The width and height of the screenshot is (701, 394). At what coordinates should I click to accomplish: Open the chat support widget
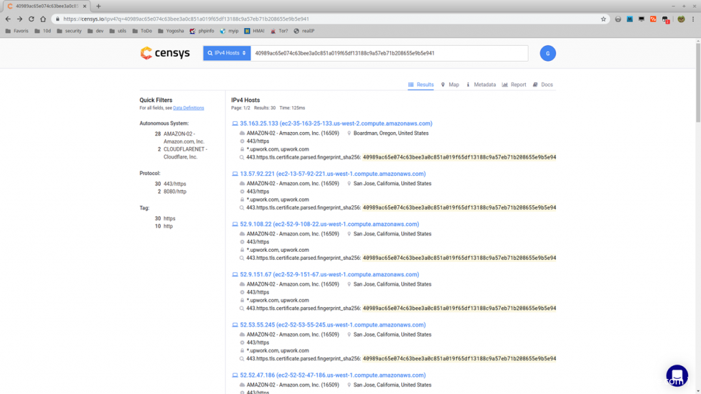click(x=677, y=376)
